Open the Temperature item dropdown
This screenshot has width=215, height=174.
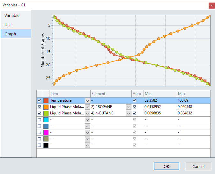pyautogui.click(x=87, y=100)
